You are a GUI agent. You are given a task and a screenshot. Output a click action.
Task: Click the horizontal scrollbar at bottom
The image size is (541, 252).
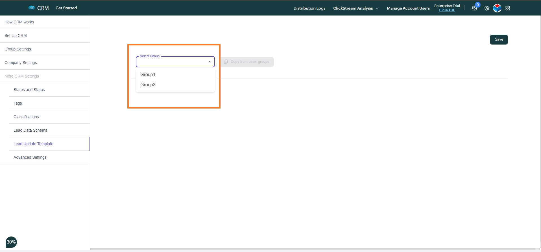313,249
